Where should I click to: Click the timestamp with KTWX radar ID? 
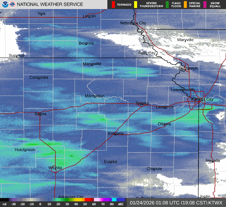pyautogui.click(x=176, y=202)
